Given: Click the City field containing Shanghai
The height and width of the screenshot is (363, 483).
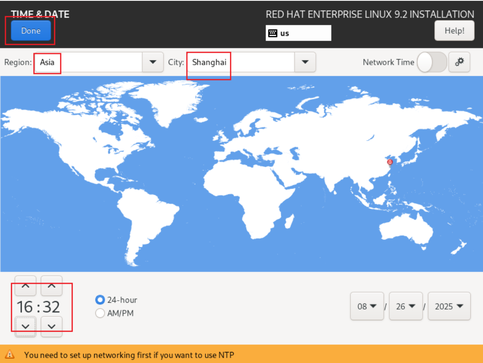Looking at the screenshot, I should point(241,62).
